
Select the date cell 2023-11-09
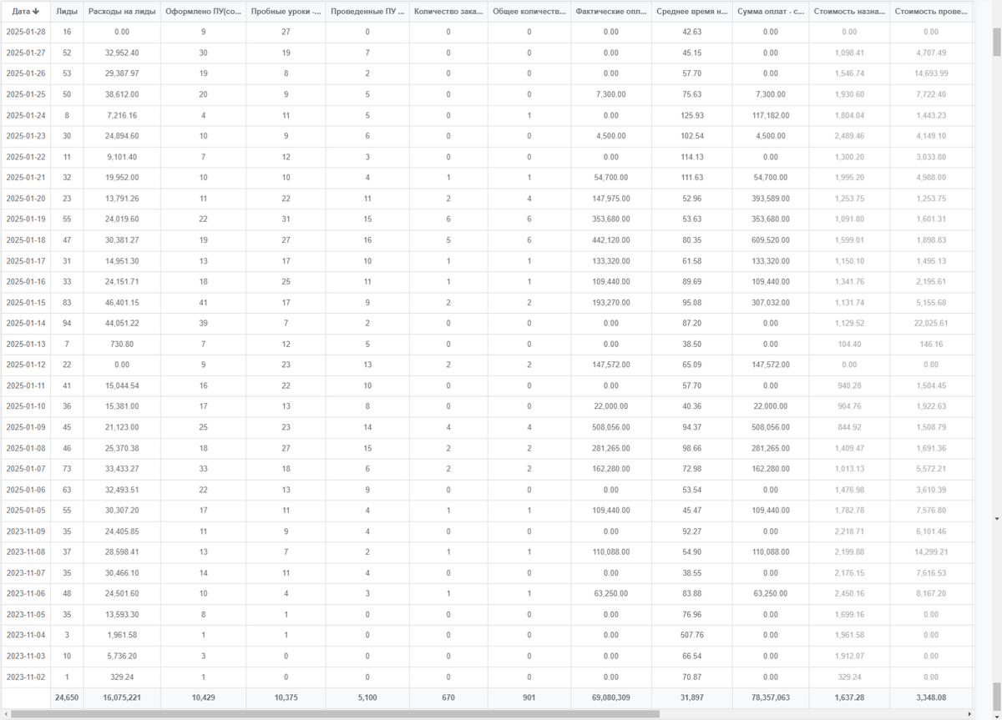pyautogui.click(x=25, y=531)
